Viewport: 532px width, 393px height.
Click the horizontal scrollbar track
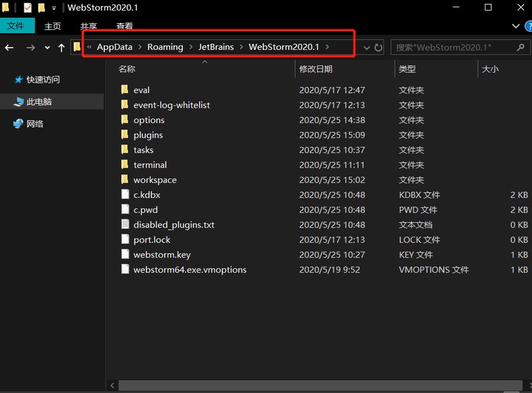321,385
